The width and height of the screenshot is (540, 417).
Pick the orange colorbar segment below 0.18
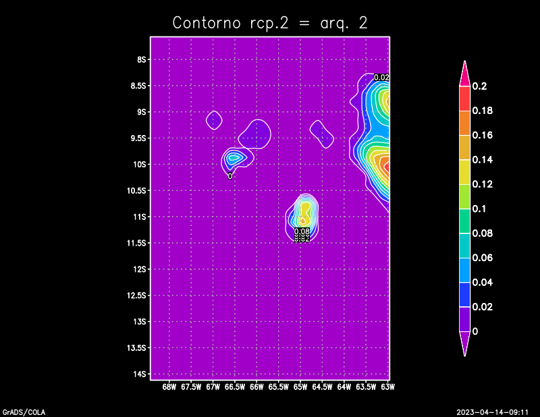tap(464, 123)
